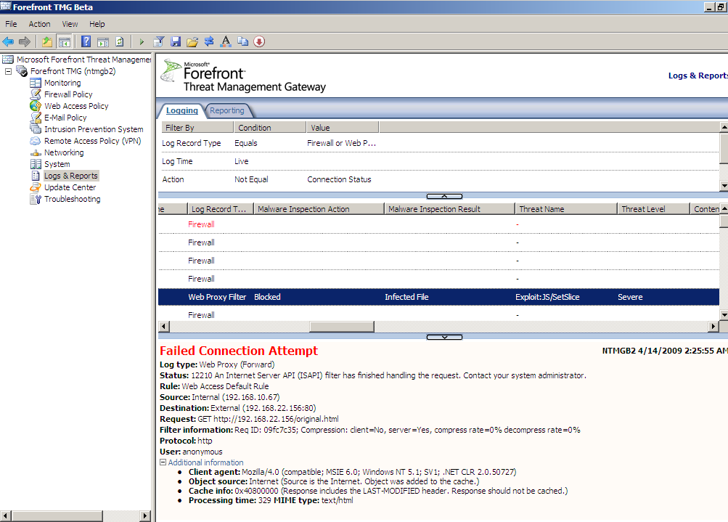Screen dimensions: 728x522
Task: Copy results using the two-pages icon
Action: point(242,42)
